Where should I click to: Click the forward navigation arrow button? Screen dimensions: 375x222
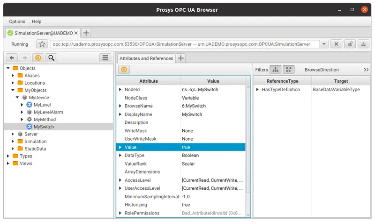coord(25,57)
